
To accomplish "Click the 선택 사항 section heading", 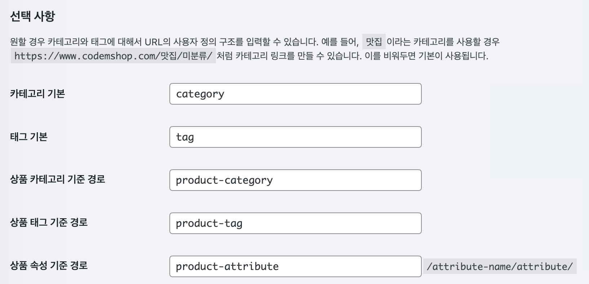I will coord(32,16).
